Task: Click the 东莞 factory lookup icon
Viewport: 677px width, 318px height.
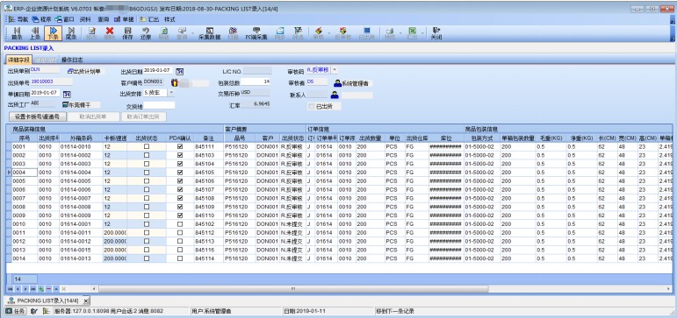Action: [x=66, y=105]
